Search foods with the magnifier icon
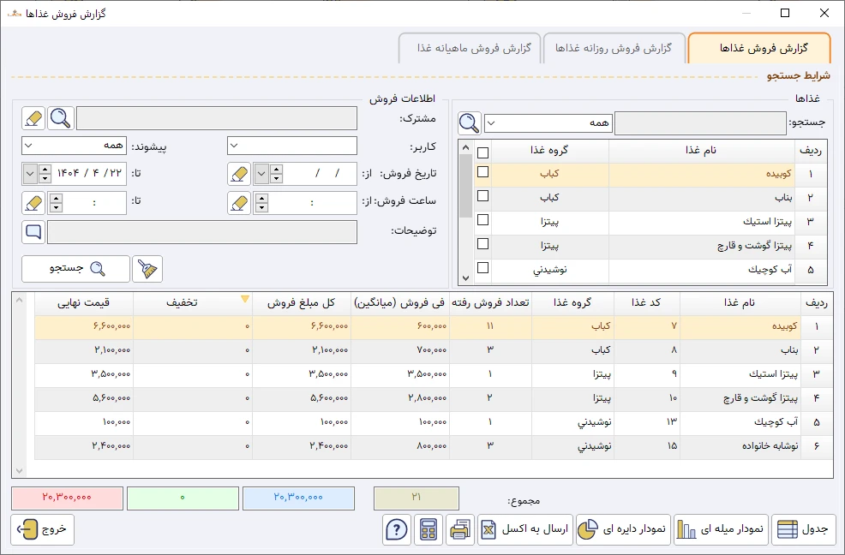Viewport: 845px width, 555px height. coord(470,123)
